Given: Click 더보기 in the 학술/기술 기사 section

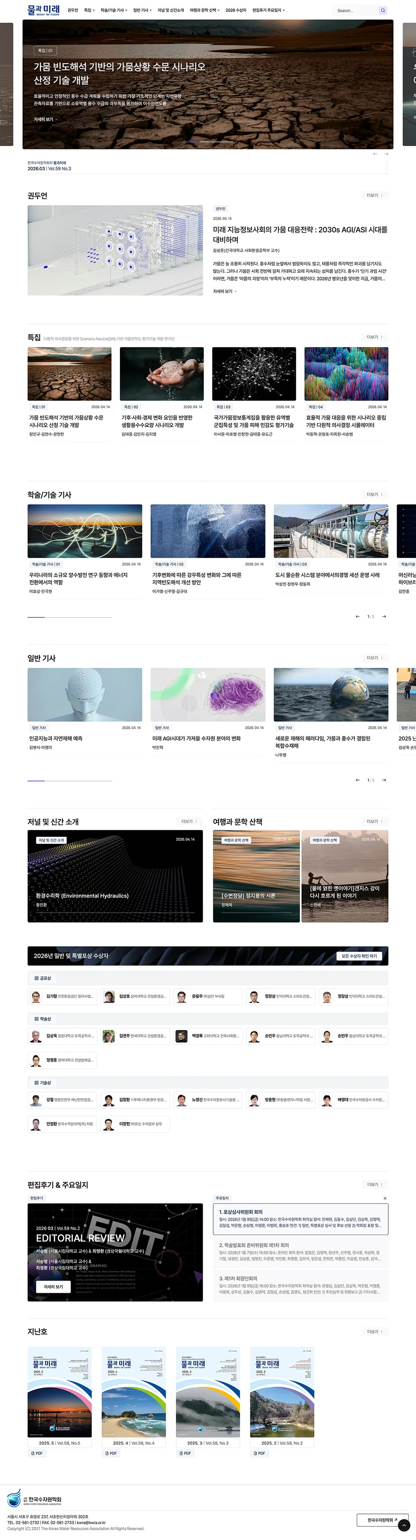Looking at the screenshot, I should point(375,495).
